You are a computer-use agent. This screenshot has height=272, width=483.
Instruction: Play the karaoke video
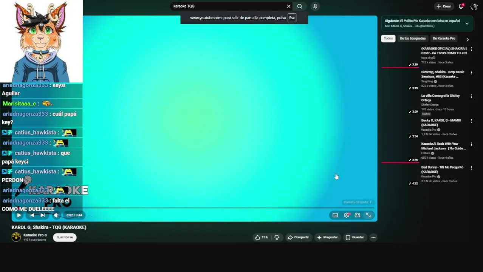(x=19, y=215)
